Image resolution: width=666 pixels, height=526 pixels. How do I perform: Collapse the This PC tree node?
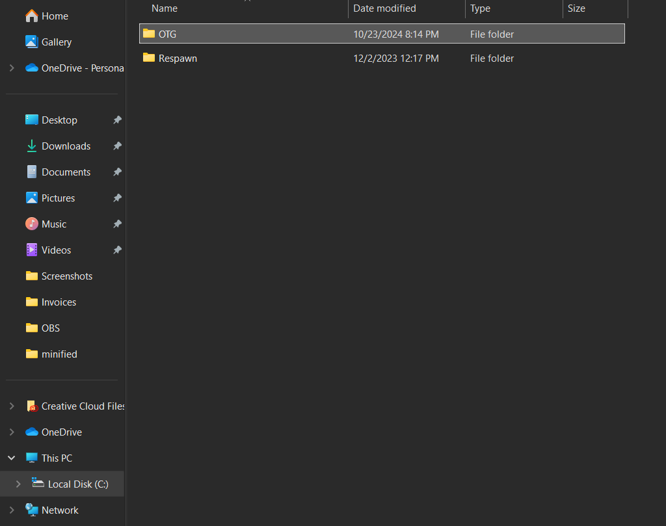[12, 458]
